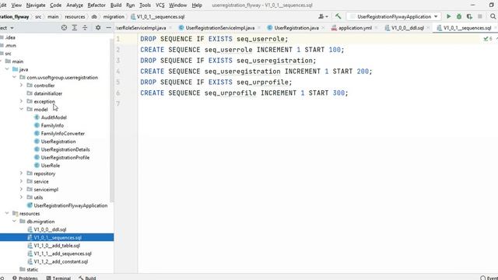Screen dimensions: 498x280
Task: Click breadcrumb 'resources' in navigation bar
Action: point(75,16)
